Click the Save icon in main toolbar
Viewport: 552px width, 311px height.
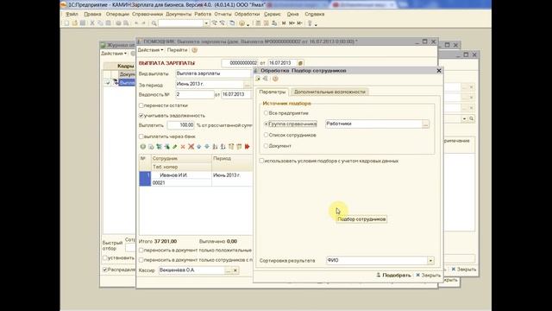point(83,23)
